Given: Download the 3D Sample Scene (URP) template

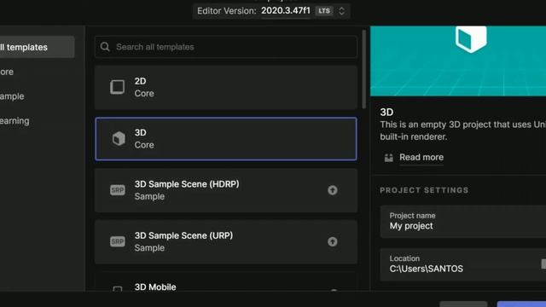Looking at the screenshot, I should 333,241.
